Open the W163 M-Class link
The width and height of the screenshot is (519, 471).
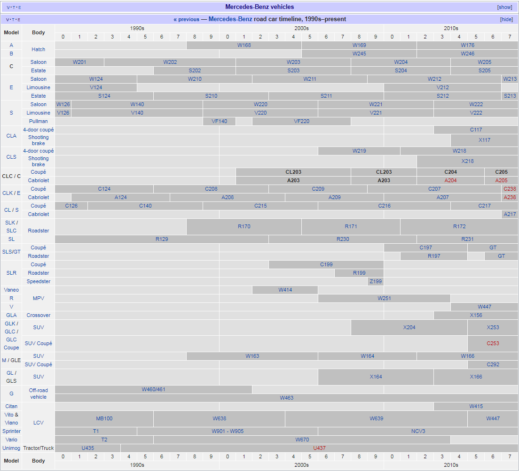click(252, 356)
